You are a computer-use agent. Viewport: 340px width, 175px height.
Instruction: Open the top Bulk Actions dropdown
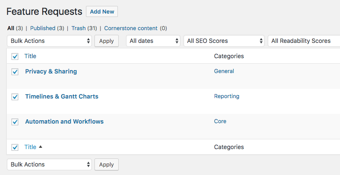point(50,41)
